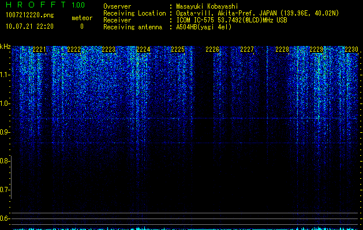Click time marker 2224

(143, 49)
